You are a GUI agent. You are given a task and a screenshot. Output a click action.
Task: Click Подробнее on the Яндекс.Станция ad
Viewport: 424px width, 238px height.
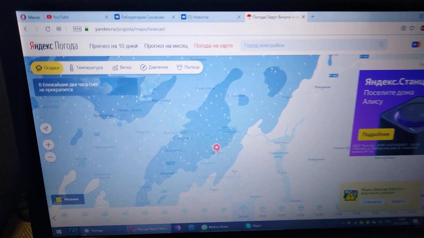(x=376, y=134)
